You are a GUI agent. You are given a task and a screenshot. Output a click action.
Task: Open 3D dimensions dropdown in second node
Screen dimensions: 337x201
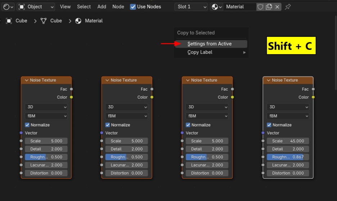click(x=127, y=107)
